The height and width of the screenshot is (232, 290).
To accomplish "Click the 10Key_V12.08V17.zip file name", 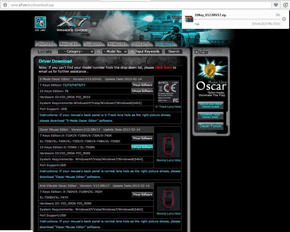I will [210, 15].
